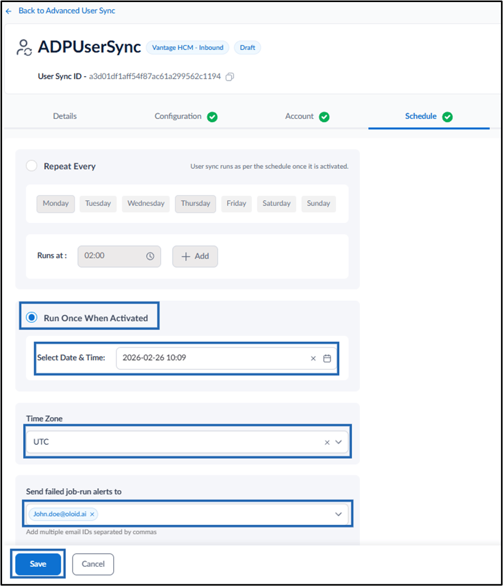503x586 pixels.
Task: Expand the failed job-run alerts dropdown
Action: [338, 514]
